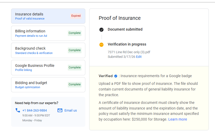
Task: Click the Verification in progress label
Action: (x=127, y=44)
